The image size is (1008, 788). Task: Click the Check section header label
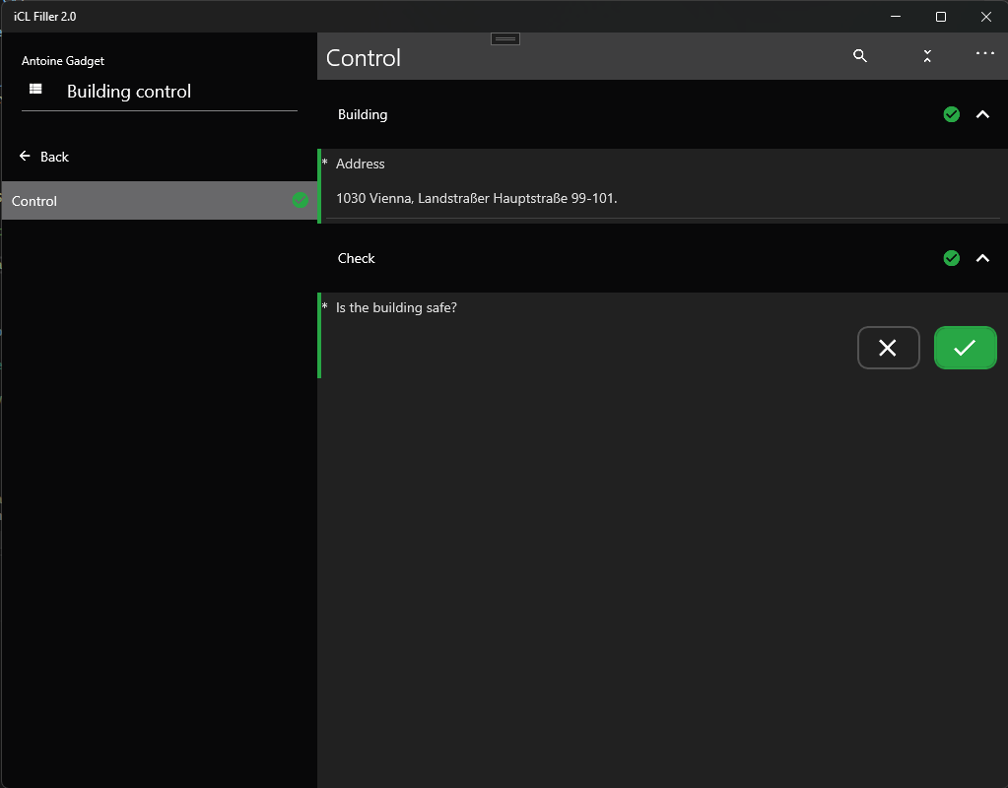point(356,258)
